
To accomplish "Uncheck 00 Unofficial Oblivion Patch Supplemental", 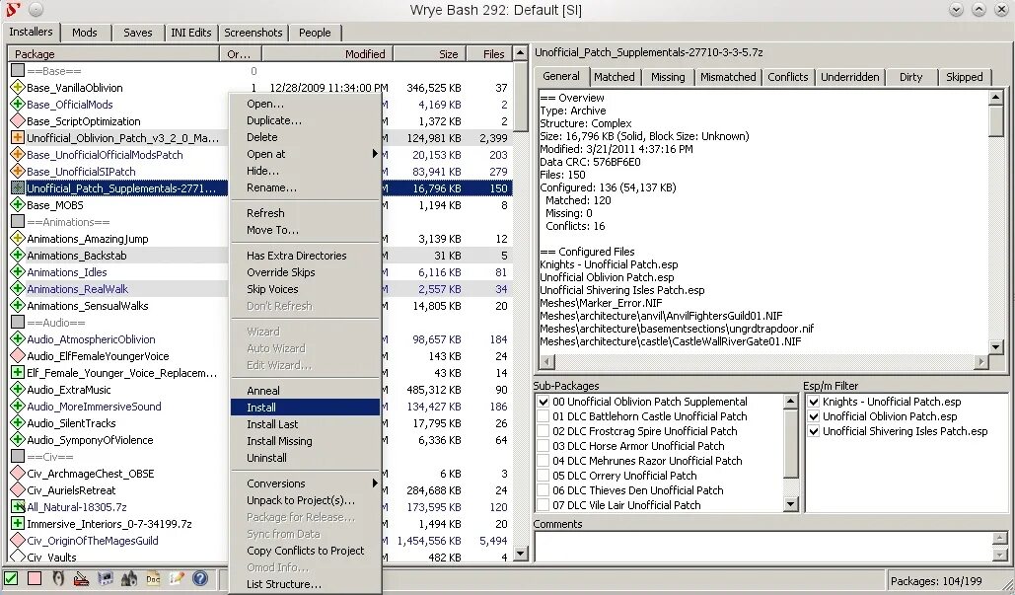I will pyautogui.click(x=544, y=402).
